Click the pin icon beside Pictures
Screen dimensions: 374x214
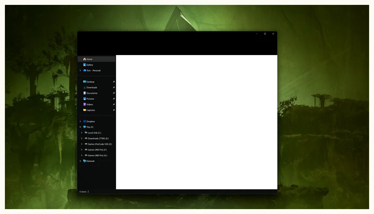click(x=114, y=99)
